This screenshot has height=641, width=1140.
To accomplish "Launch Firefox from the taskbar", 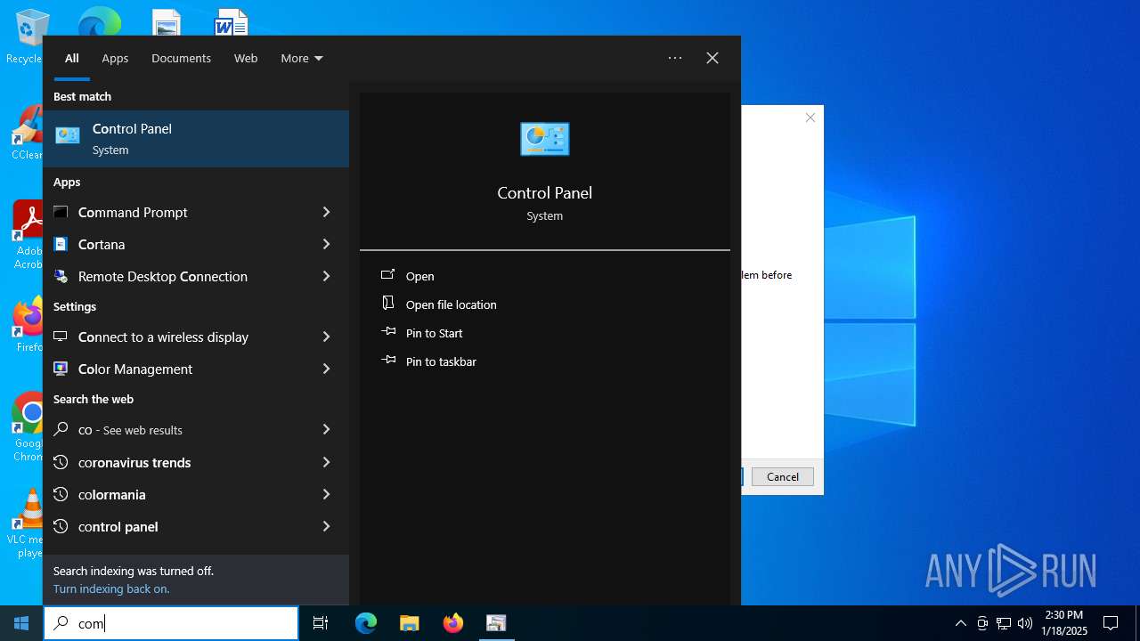I will (453, 623).
